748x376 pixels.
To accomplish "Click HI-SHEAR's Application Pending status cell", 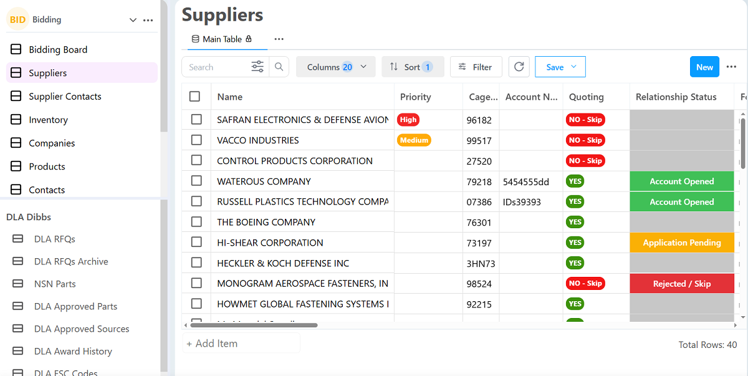I will [x=682, y=243].
